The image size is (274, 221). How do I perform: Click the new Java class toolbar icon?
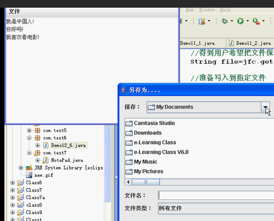tap(202, 21)
